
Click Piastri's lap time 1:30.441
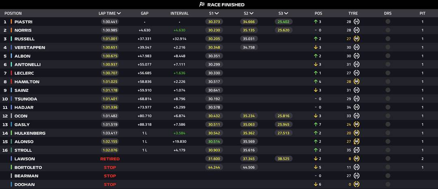(110, 22)
